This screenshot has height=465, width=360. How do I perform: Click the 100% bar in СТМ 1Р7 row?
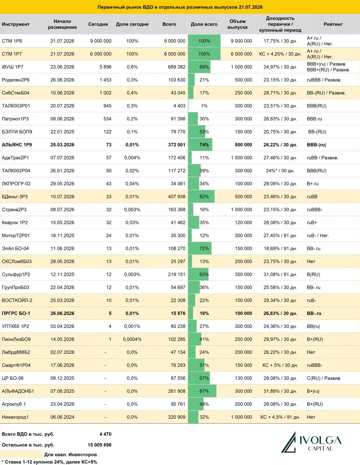pos(204,54)
